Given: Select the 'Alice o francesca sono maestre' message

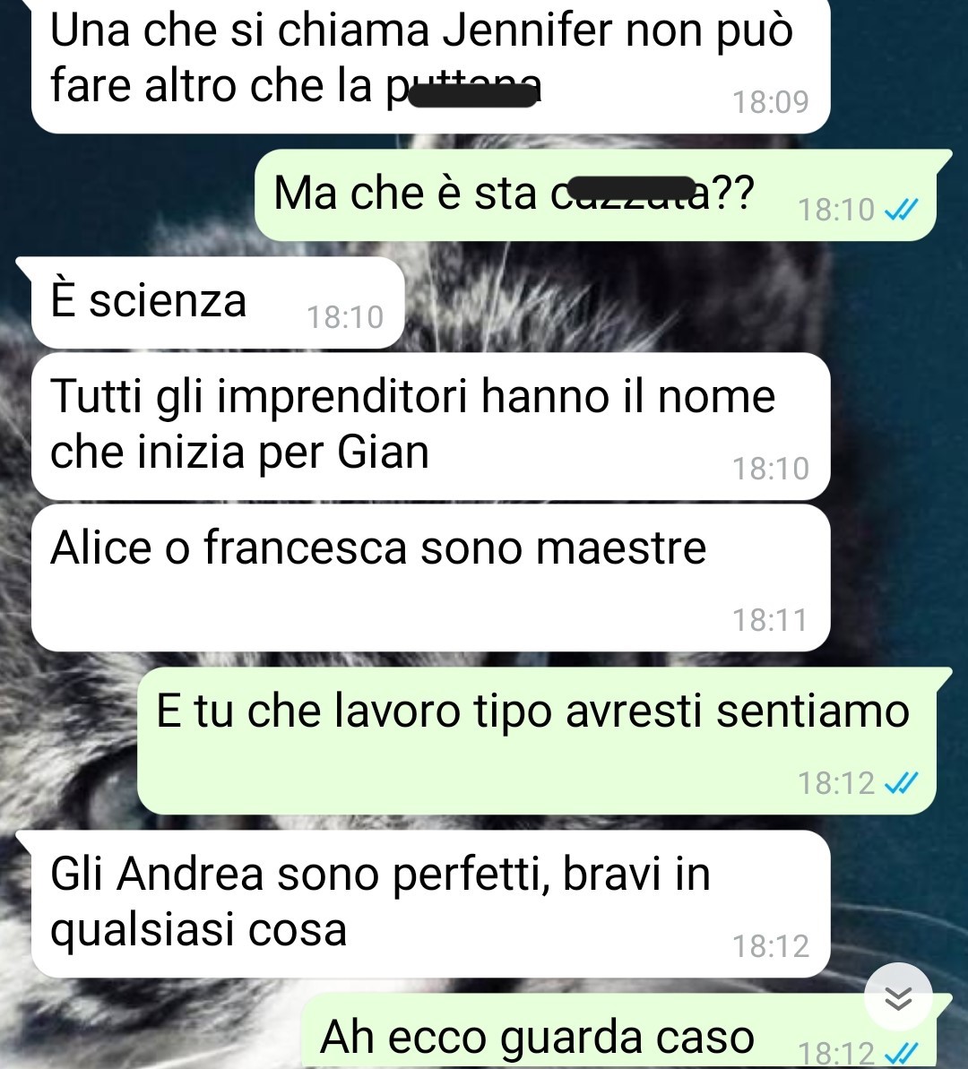Looking at the screenshot, I should click(430, 577).
